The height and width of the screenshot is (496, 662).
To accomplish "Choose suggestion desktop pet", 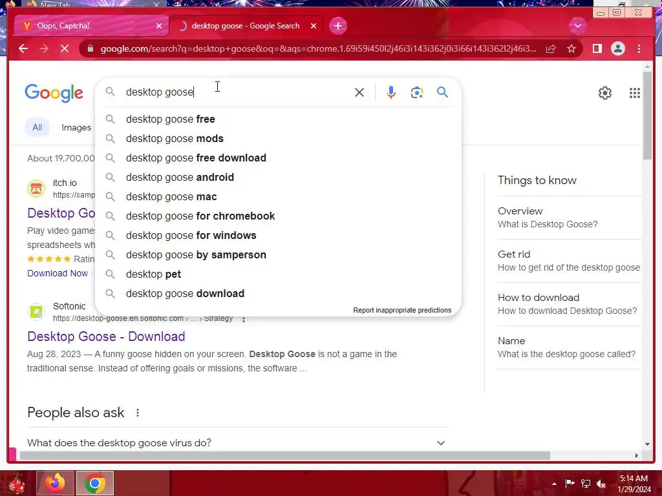I will (x=279, y=274).
